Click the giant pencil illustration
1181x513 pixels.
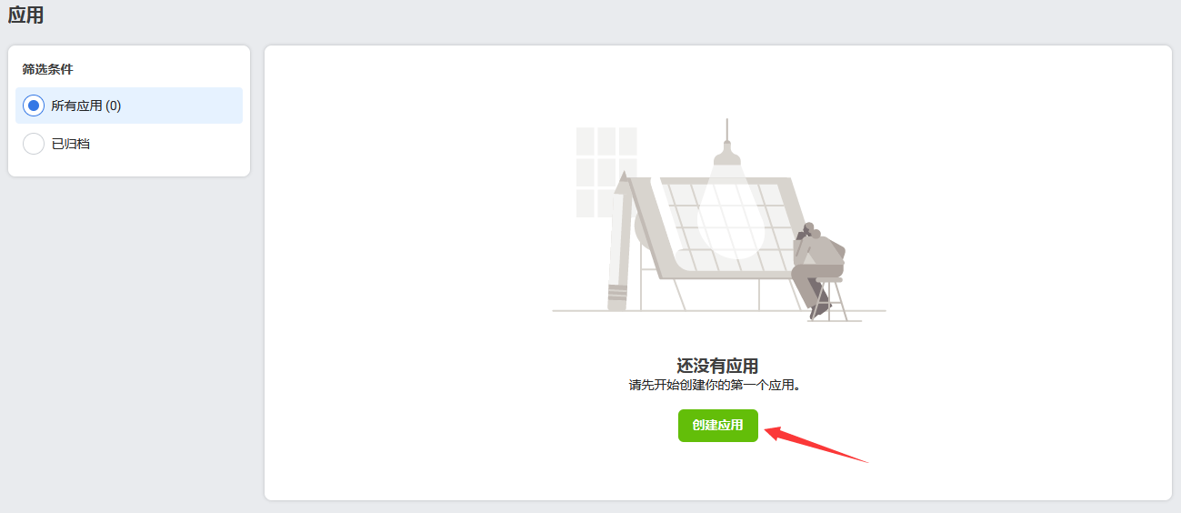620,241
